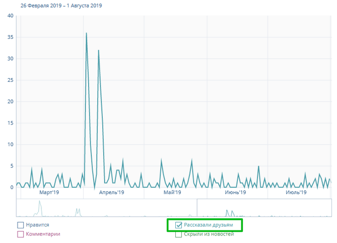Click the 20 value on the y-axis

point(10,101)
